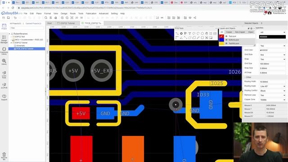Click the Opened Projects link
Image resolution: width=288 pixels, height=162 pixels.
pyautogui.click(x=33, y=23)
